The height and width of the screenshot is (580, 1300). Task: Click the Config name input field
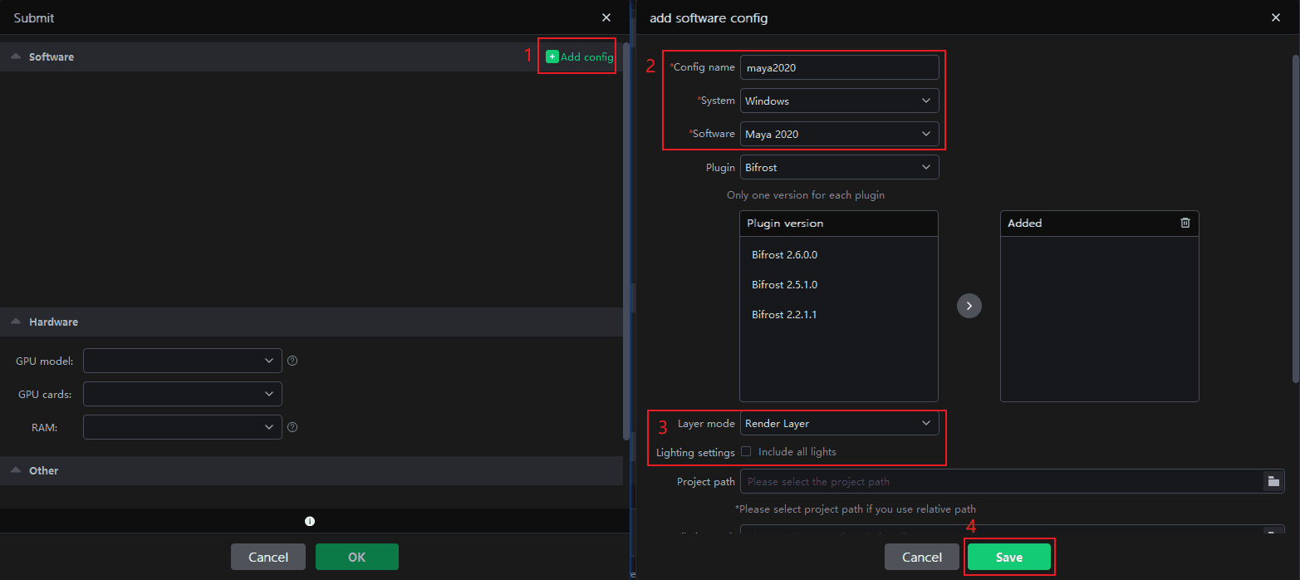(x=839, y=67)
